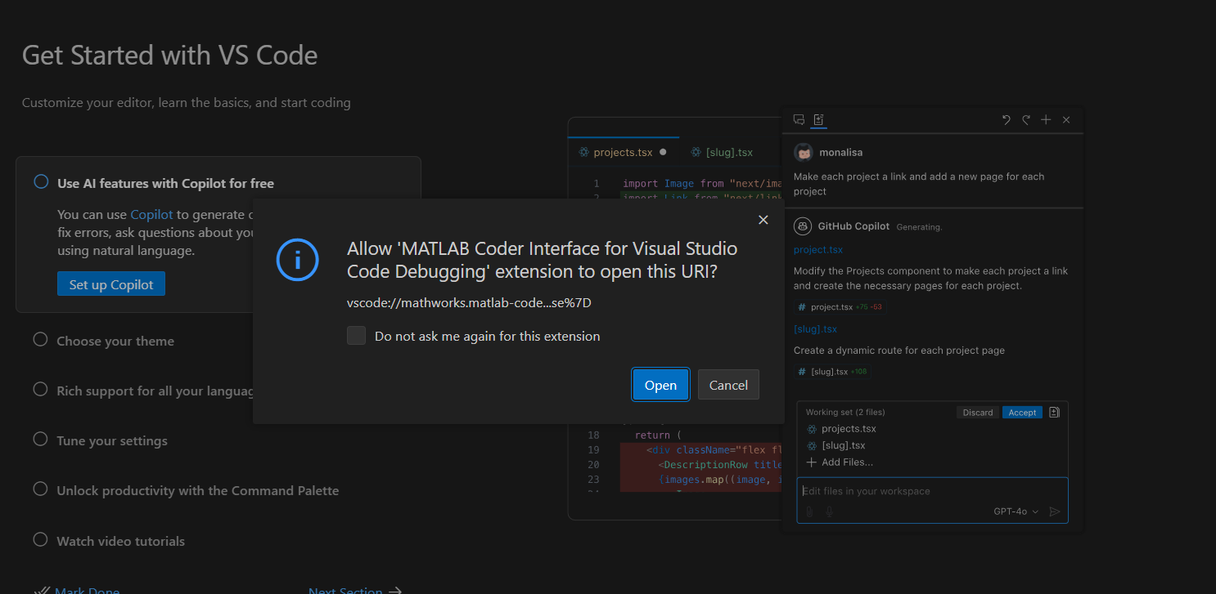Click the Mark Done checkmark icon
The height and width of the screenshot is (594, 1216).
click(x=43, y=590)
